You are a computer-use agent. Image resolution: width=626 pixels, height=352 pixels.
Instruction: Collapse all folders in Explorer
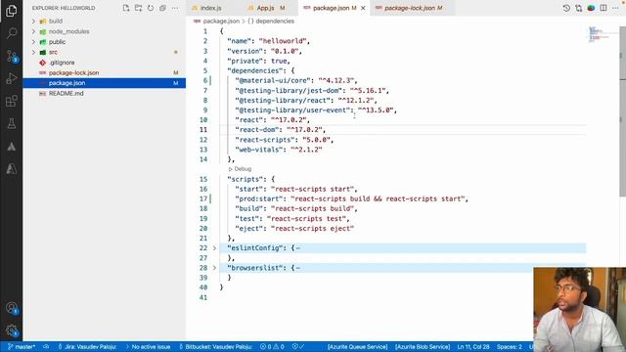162,8
